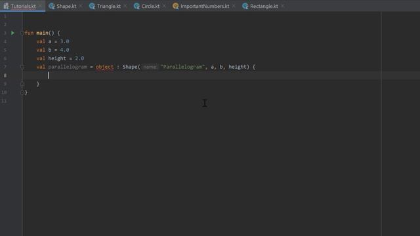Click line number 8 in gutter
Image resolution: width=420 pixels, height=236 pixels.
tap(5, 75)
